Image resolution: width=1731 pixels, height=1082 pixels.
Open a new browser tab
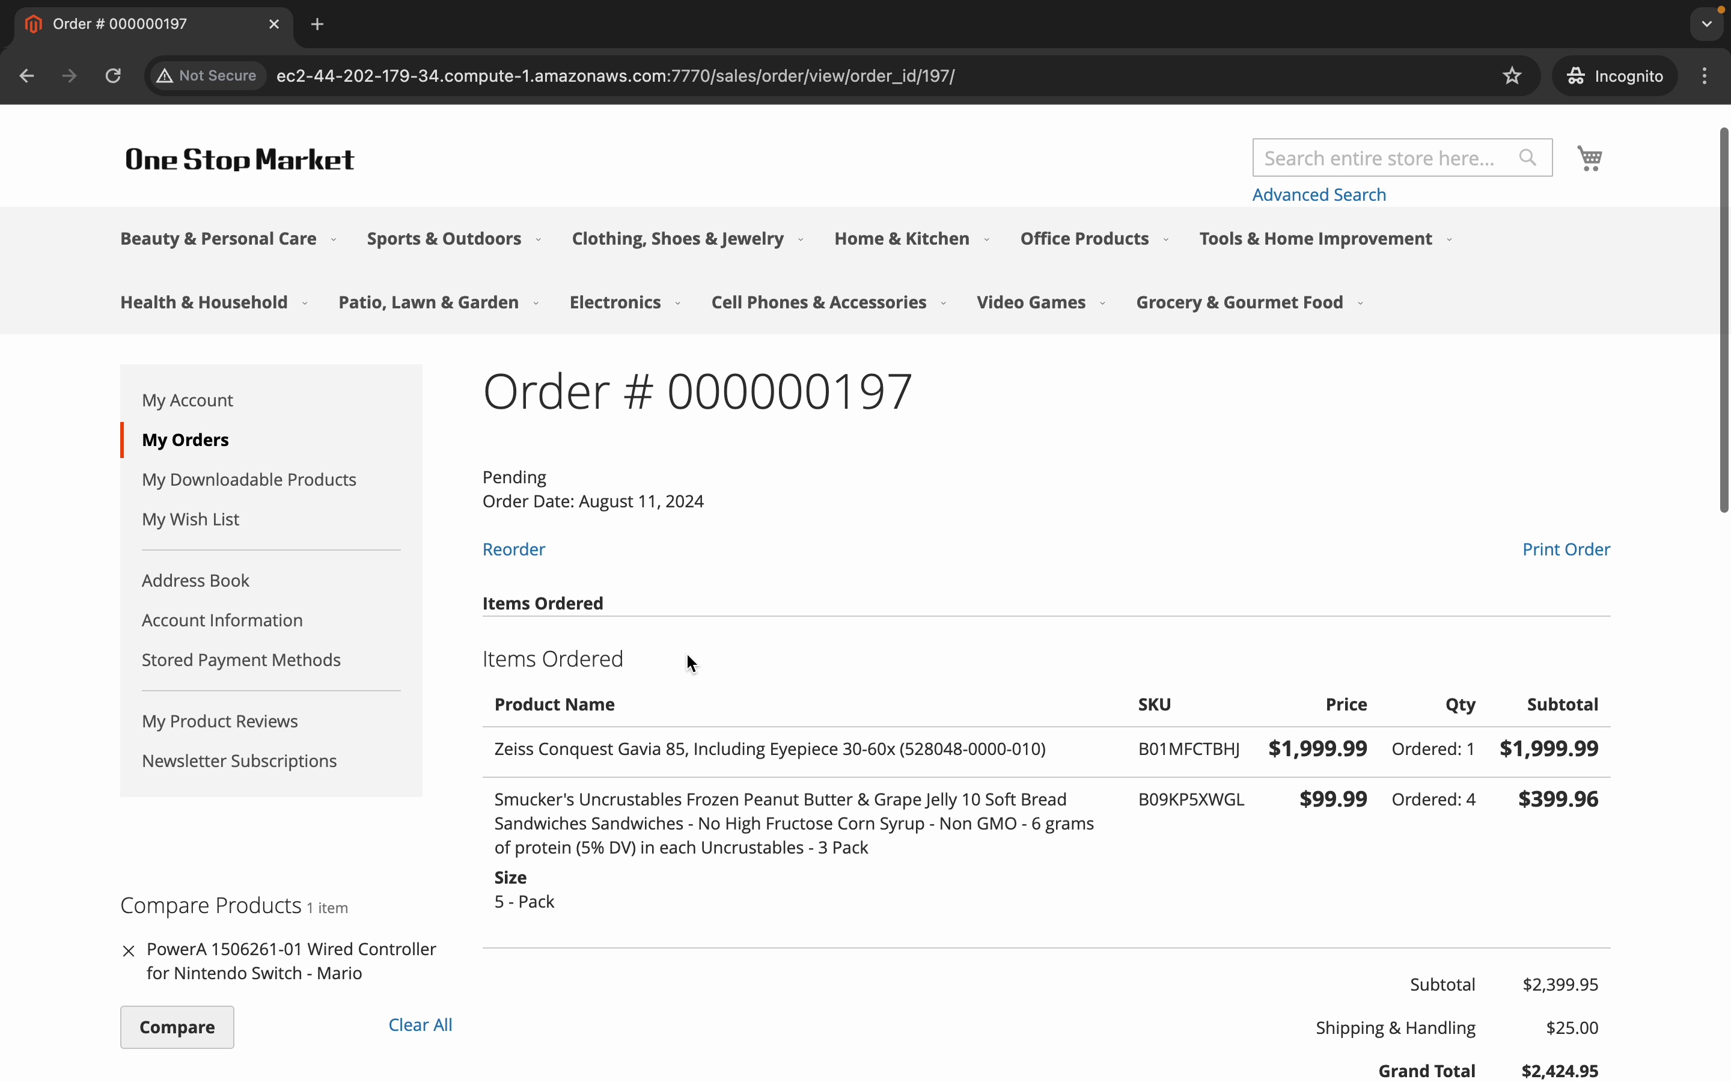317,24
